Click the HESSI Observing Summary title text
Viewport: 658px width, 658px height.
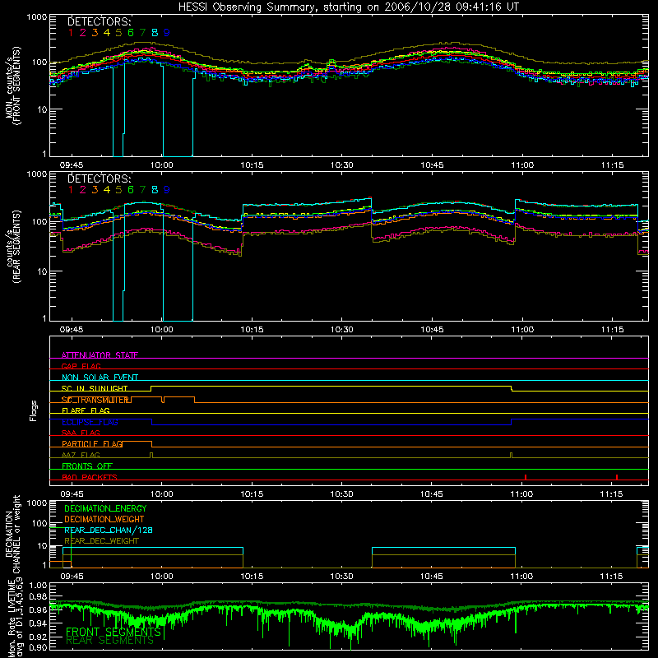[349, 7]
